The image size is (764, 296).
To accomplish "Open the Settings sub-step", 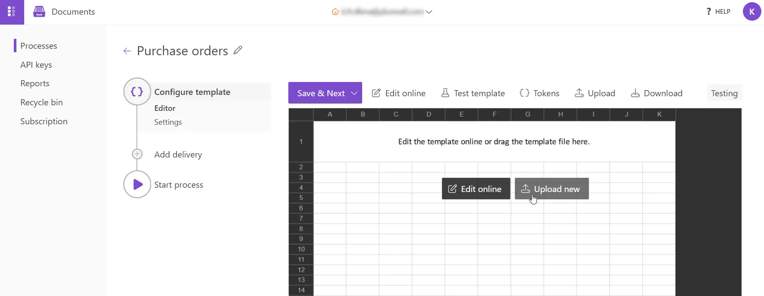I will [x=168, y=122].
